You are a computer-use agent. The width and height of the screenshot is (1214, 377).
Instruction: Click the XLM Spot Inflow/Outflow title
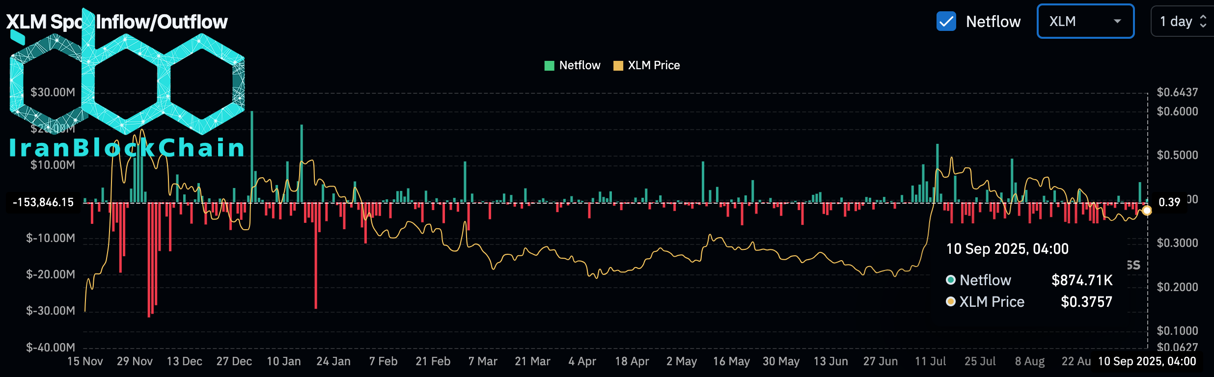point(116,22)
